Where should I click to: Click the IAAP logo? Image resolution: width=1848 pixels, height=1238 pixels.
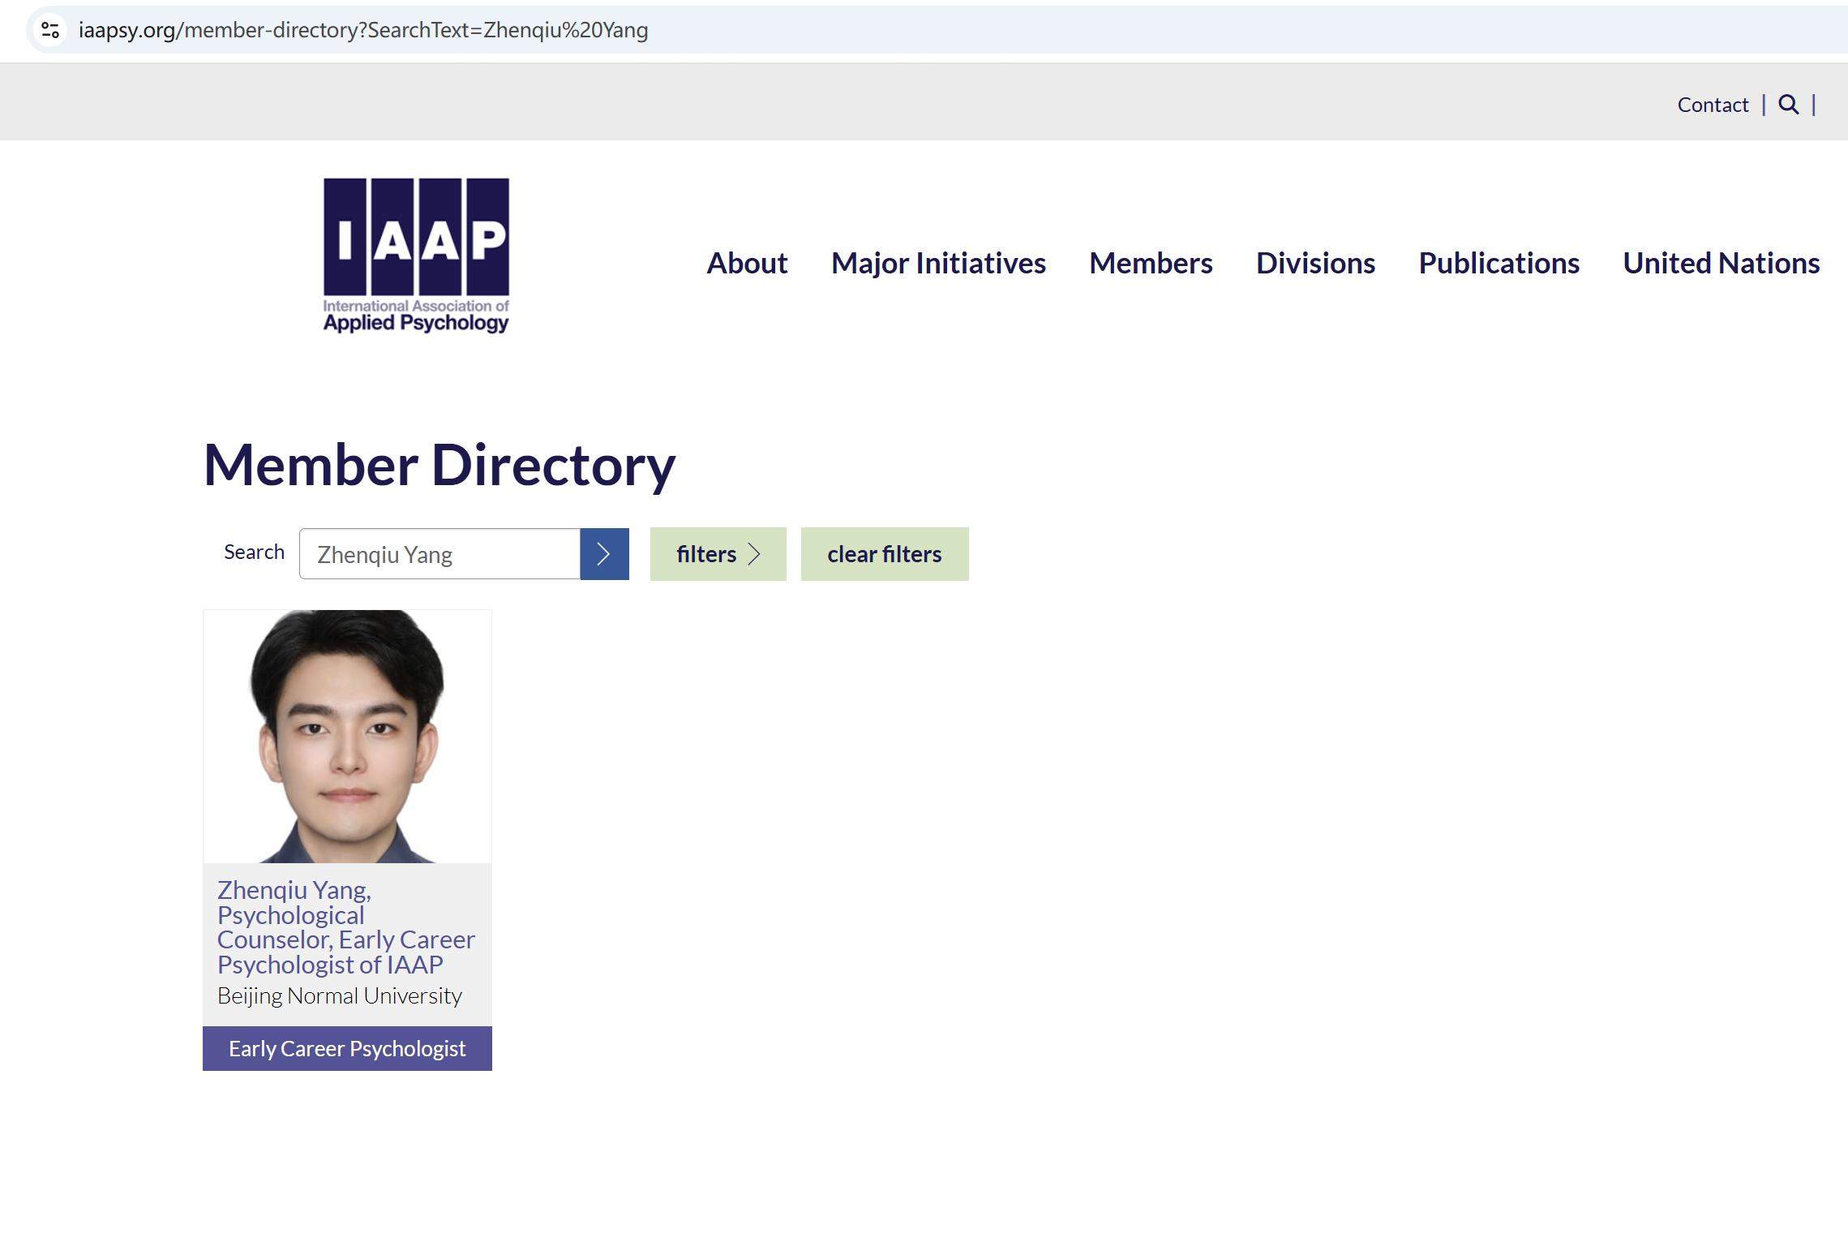point(416,256)
